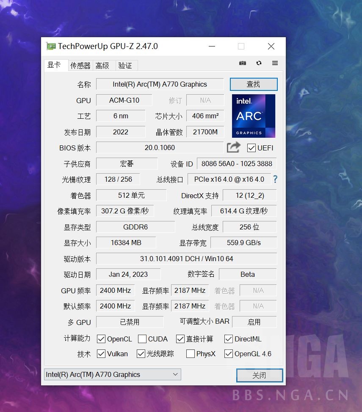Click the blue question mark beside 总线接口
This screenshot has width=362, height=412.
pyautogui.click(x=275, y=179)
